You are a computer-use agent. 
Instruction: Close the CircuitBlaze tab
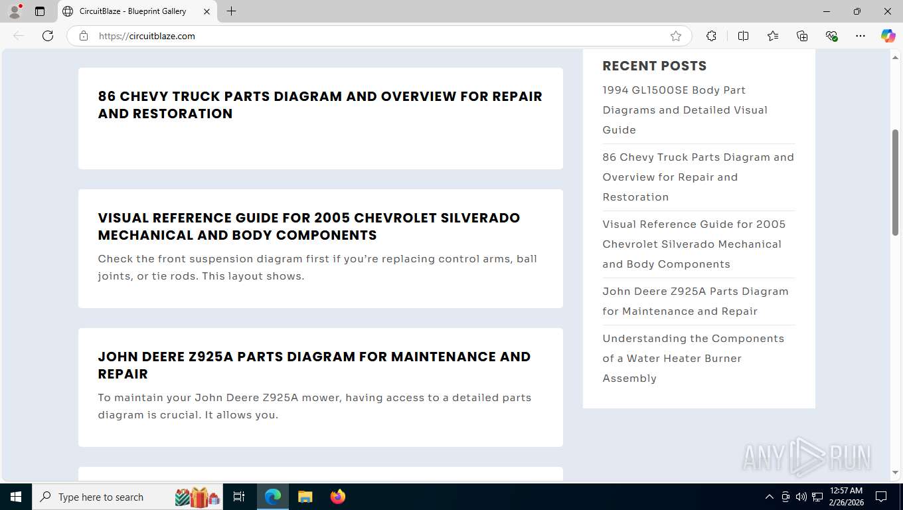coord(206,11)
